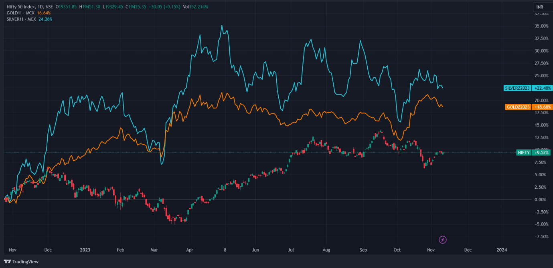Click the 0.00% mark on price scale

pyautogui.click(x=541, y=199)
